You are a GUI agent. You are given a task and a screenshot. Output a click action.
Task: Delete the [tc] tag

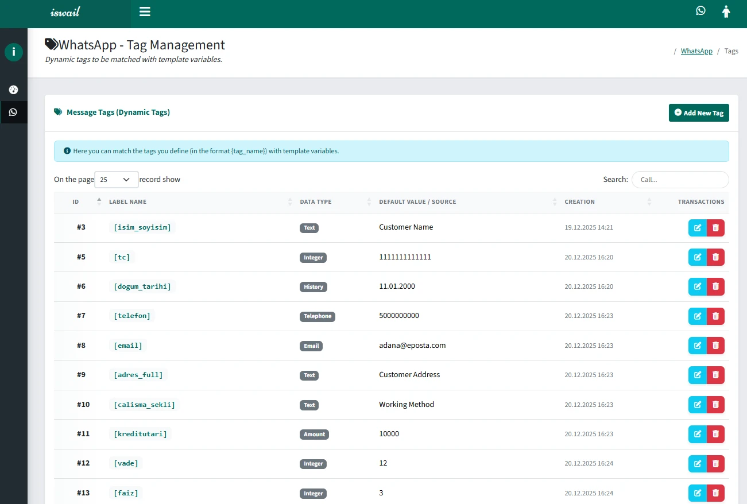pyautogui.click(x=715, y=257)
